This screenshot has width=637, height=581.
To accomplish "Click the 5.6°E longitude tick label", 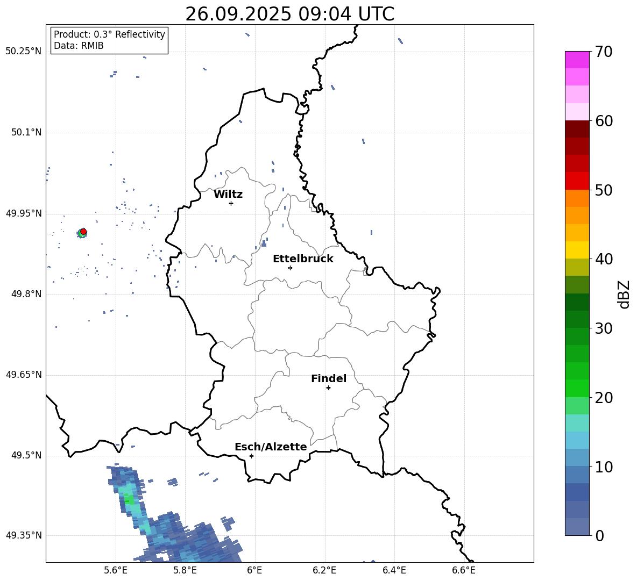I will pyautogui.click(x=116, y=570).
